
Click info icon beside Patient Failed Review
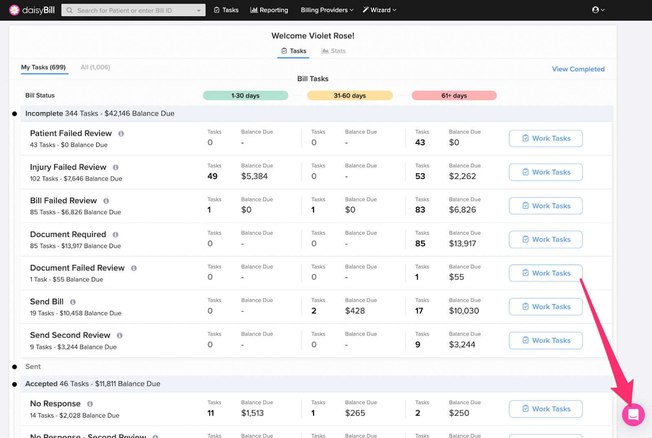click(121, 134)
